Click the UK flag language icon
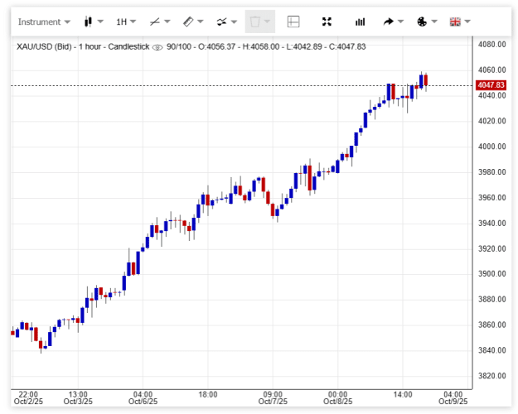Viewport: 518px width, 414px height. pos(455,22)
